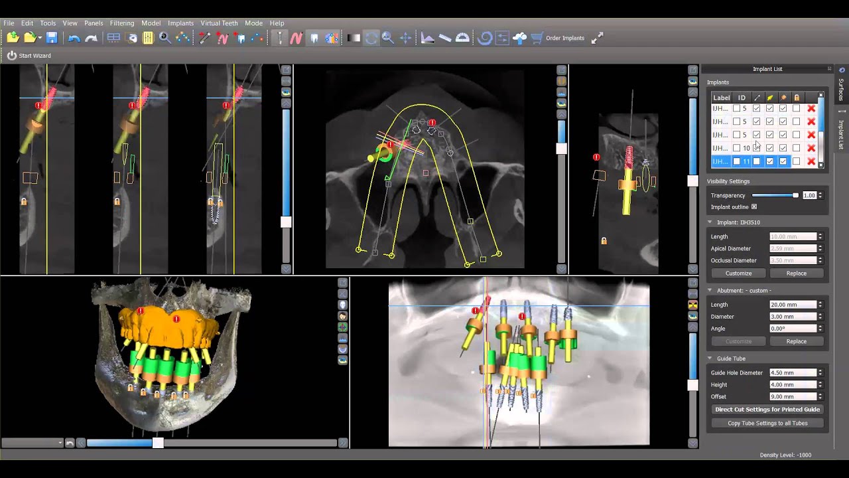849x478 pixels.
Task: Toggle yellow abutment checkbox for implant 11
Action: pos(770,161)
